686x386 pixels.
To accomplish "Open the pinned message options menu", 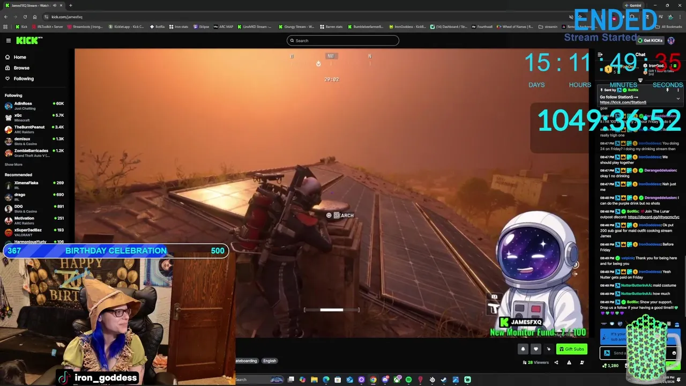I will (678, 91).
